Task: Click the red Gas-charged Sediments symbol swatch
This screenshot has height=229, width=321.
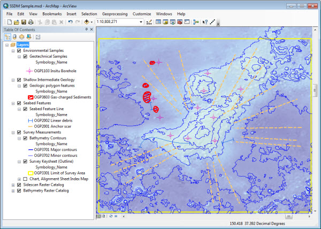Action: pos(30,97)
